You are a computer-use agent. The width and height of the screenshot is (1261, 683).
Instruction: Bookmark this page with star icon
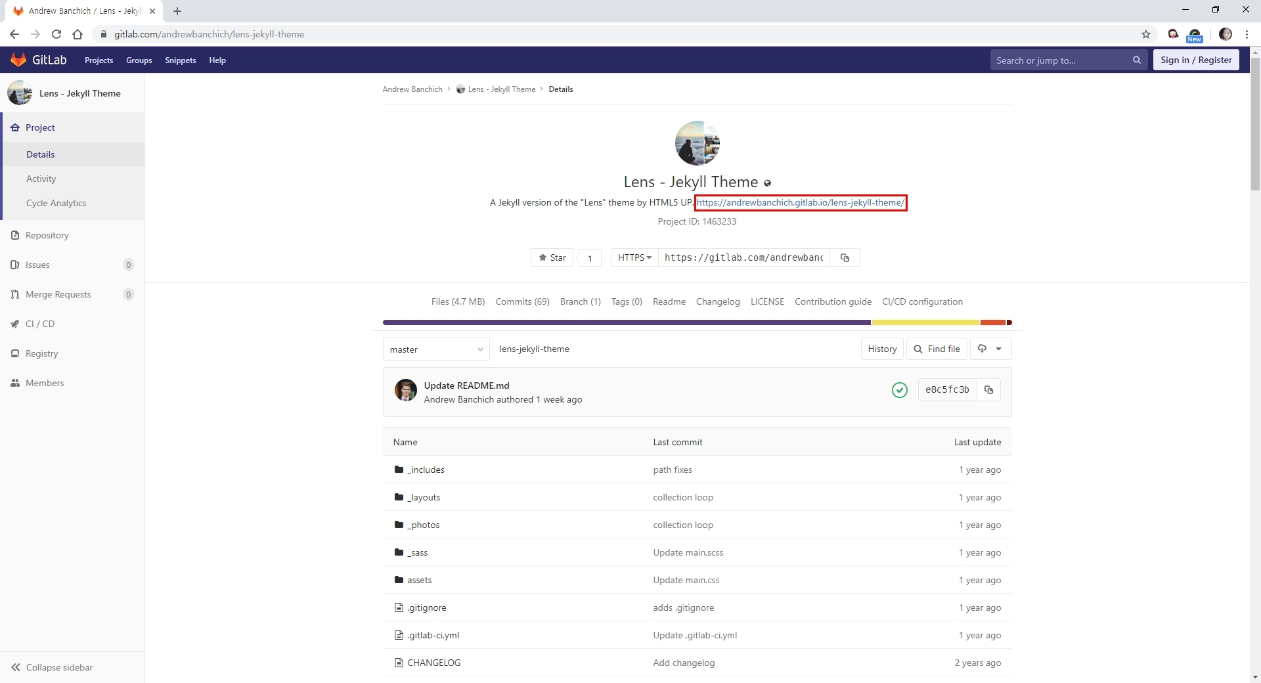click(1145, 34)
